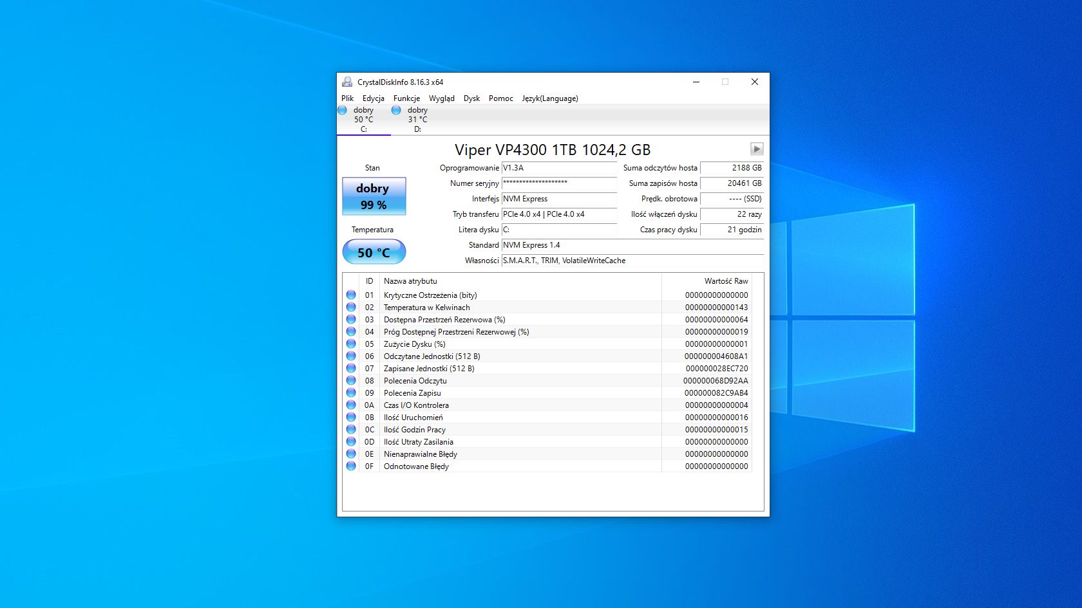The image size is (1082, 608).
Task: Select attribute name Ilość Utraty Zasilania
Action: click(x=419, y=442)
